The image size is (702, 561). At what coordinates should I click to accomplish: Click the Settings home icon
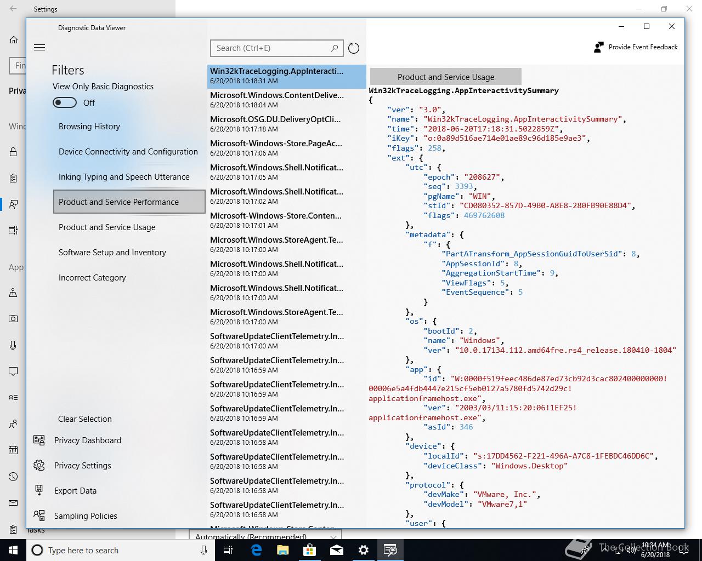(14, 40)
